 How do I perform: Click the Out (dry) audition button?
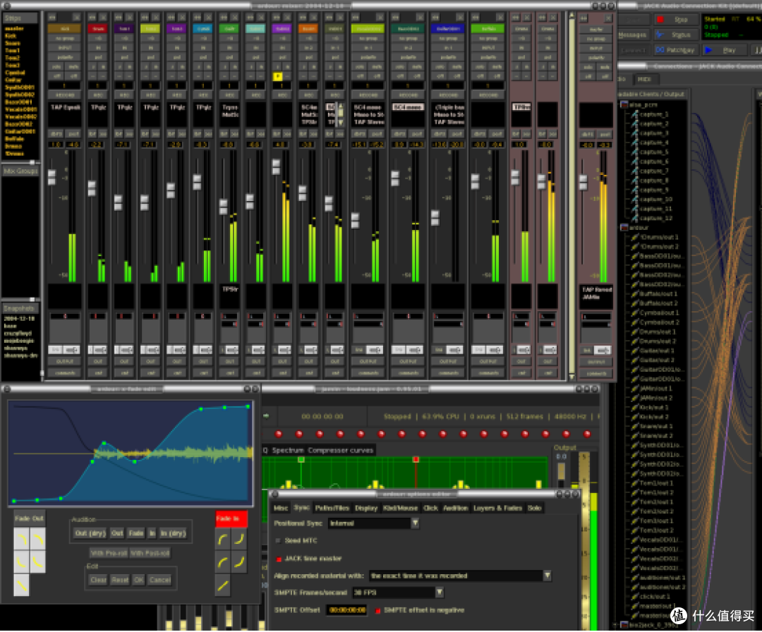click(x=90, y=533)
